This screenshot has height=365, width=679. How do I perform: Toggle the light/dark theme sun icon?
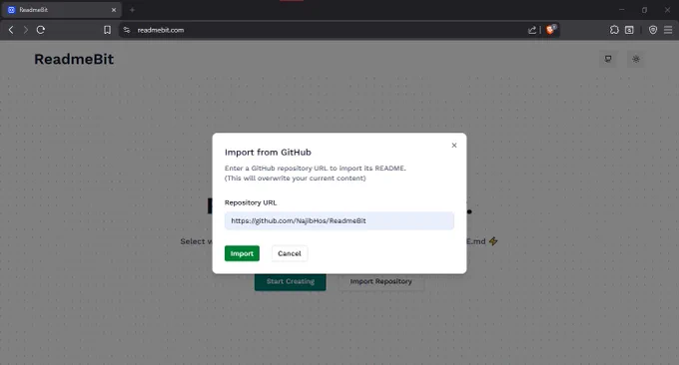[x=636, y=59]
